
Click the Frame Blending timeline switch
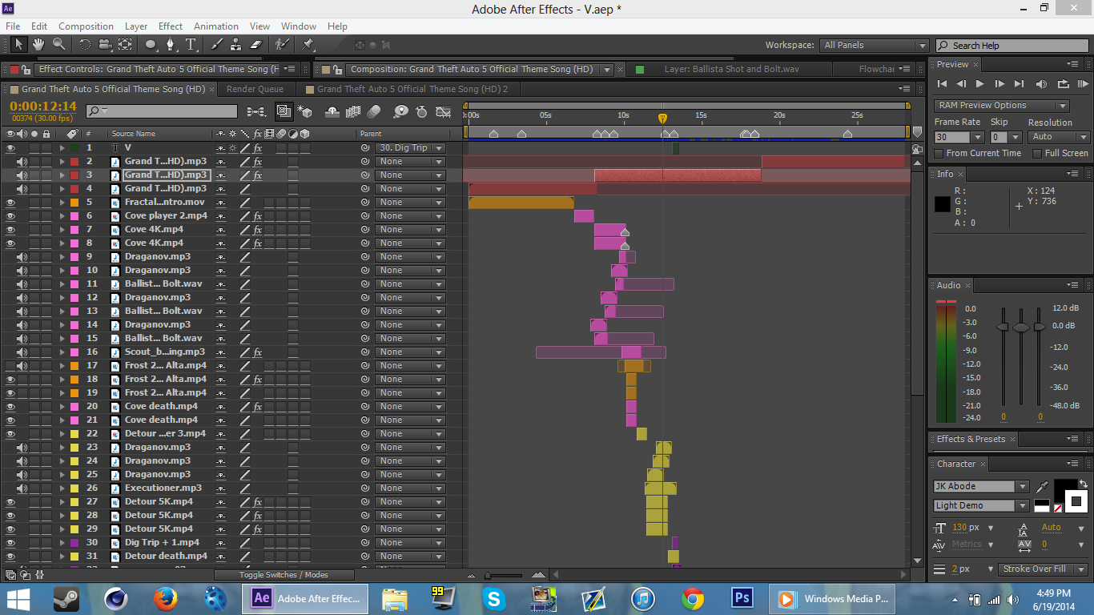pyautogui.click(x=352, y=111)
